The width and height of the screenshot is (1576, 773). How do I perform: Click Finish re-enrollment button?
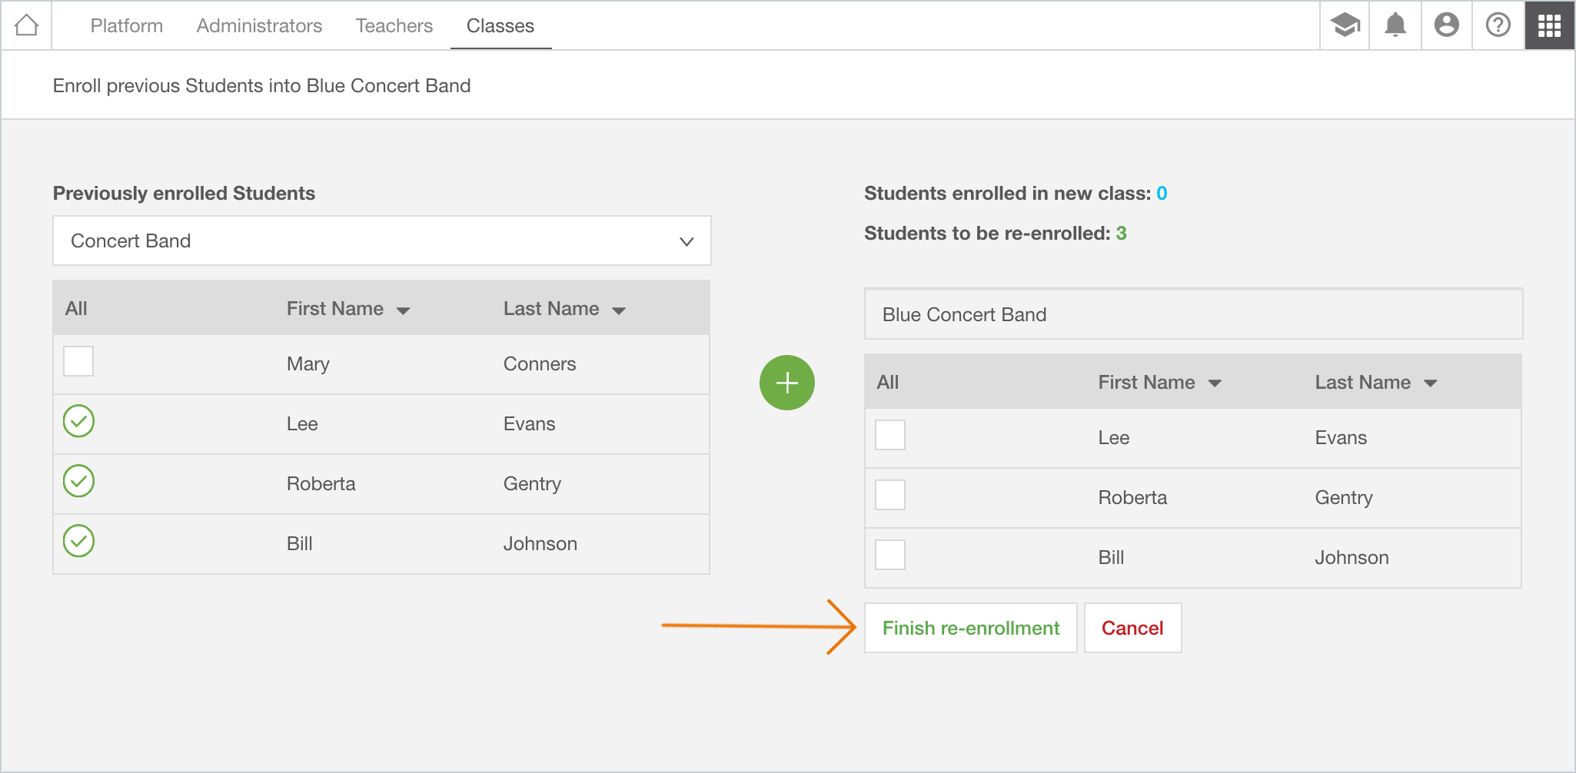tap(970, 628)
